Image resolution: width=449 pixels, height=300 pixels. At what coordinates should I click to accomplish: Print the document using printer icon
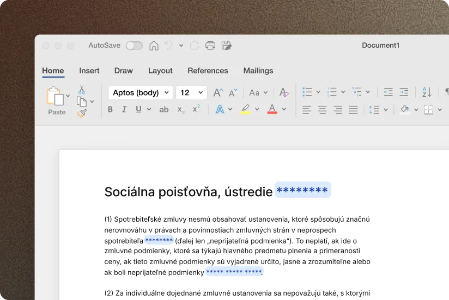coord(210,46)
